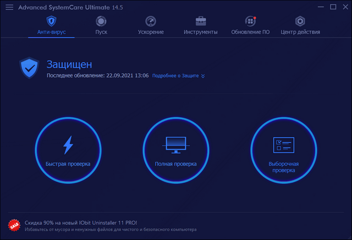Click the Защищен status heading
The height and width of the screenshot is (240, 352).
(x=69, y=64)
